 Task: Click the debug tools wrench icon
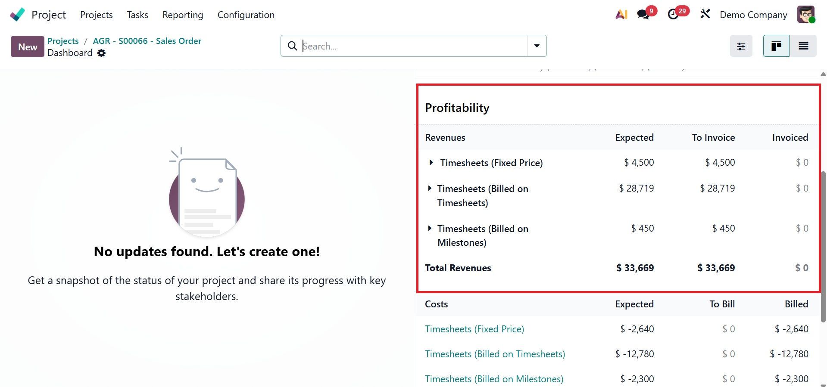[705, 15]
